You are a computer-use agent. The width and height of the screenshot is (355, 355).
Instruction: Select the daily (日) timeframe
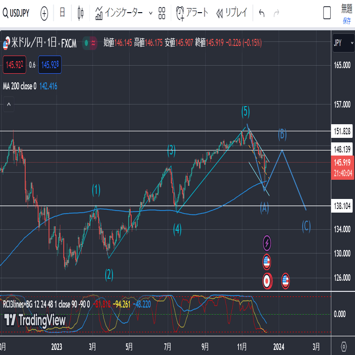tap(62, 13)
